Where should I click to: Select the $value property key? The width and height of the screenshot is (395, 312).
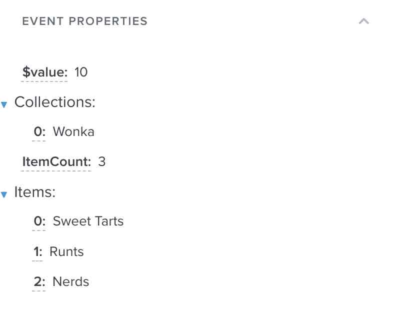coord(45,72)
